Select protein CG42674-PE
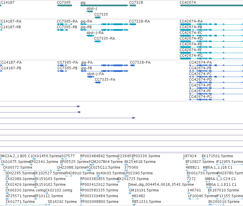This screenshot has width=243, height=206. point(216,88)
